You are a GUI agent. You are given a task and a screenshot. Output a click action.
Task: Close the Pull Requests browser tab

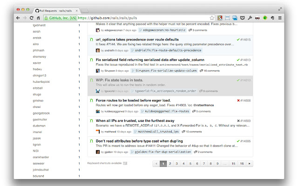(x=76, y=11)
